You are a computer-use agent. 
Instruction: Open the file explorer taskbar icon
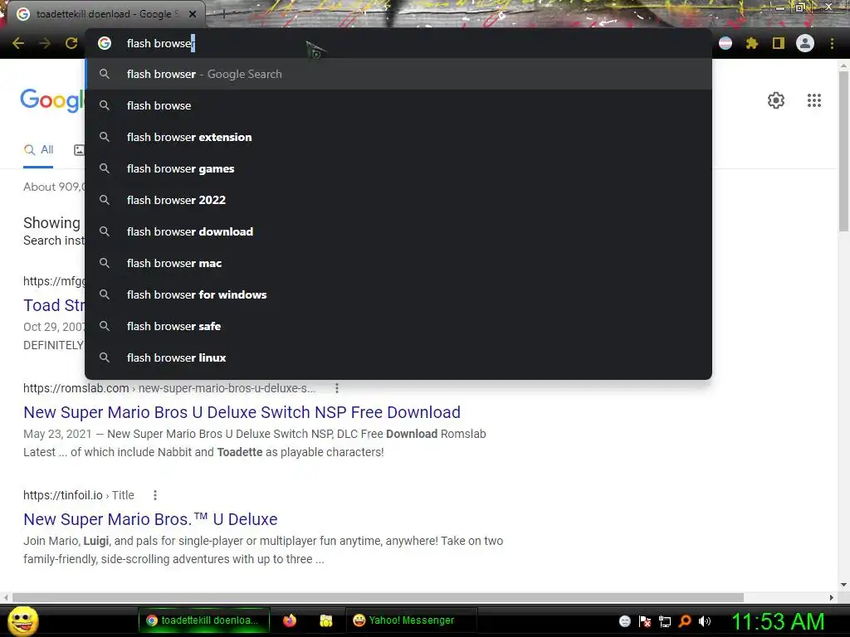pos(325,620)
